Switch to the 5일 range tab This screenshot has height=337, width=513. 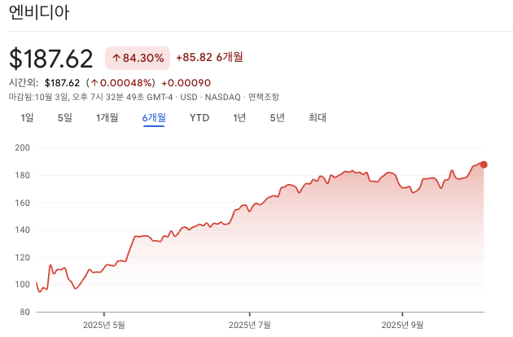pyautogui.click(x=65, y=118)
